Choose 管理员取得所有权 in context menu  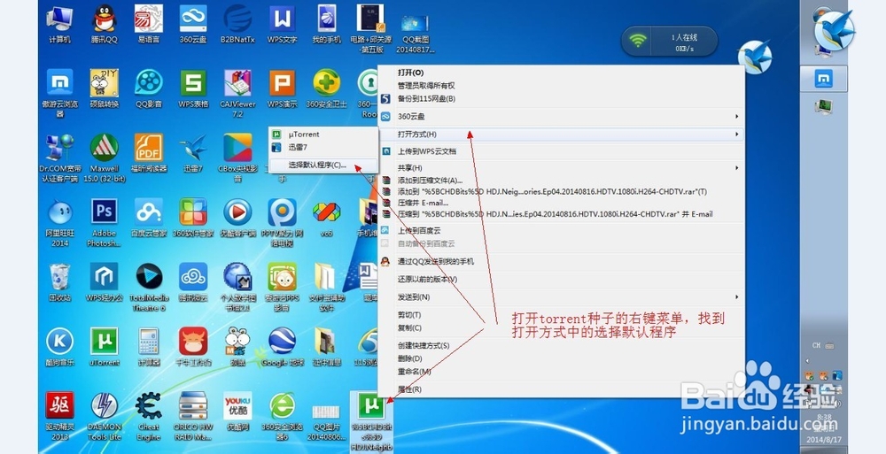tap(561, 85)
